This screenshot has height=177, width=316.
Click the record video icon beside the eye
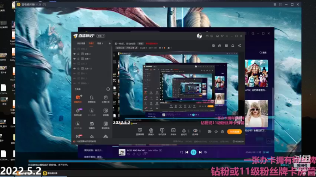point(210,132)
